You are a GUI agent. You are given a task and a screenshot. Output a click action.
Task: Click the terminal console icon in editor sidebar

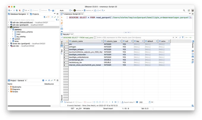coord(62,29)
